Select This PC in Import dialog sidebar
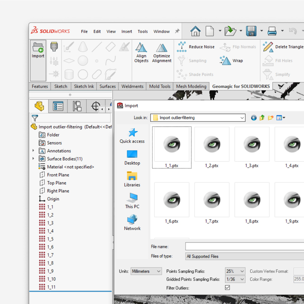 pyautogui.click(x=132, y=201)
